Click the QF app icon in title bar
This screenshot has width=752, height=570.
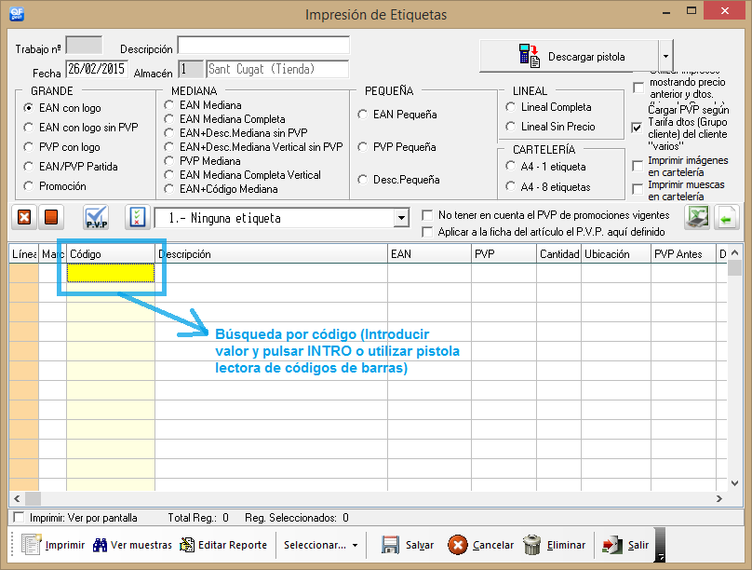point(17,13)
